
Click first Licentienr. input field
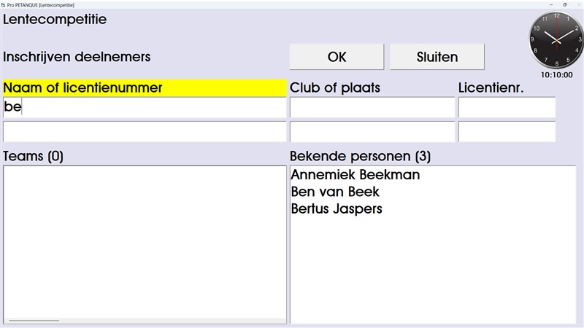[507, 107]
